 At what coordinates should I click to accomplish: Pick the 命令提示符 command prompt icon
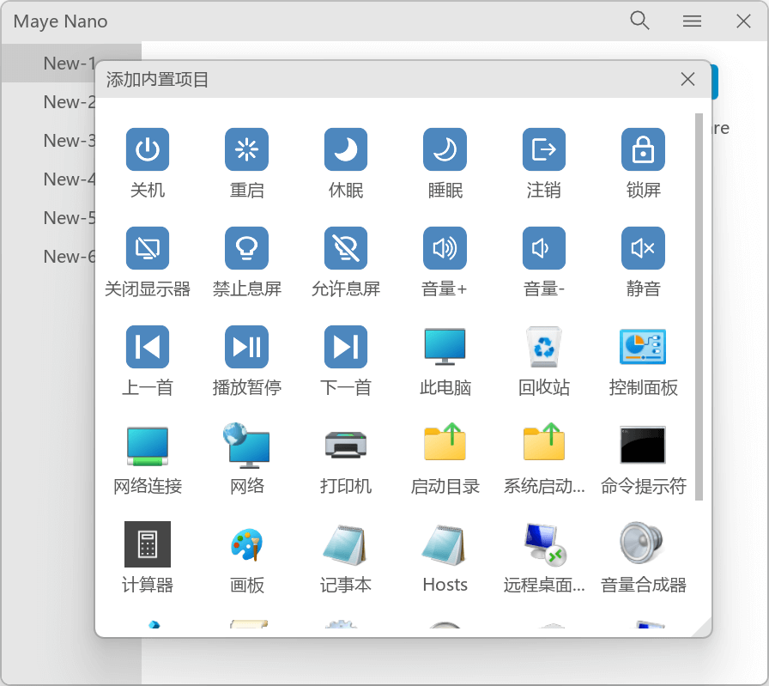pos(643,446)
